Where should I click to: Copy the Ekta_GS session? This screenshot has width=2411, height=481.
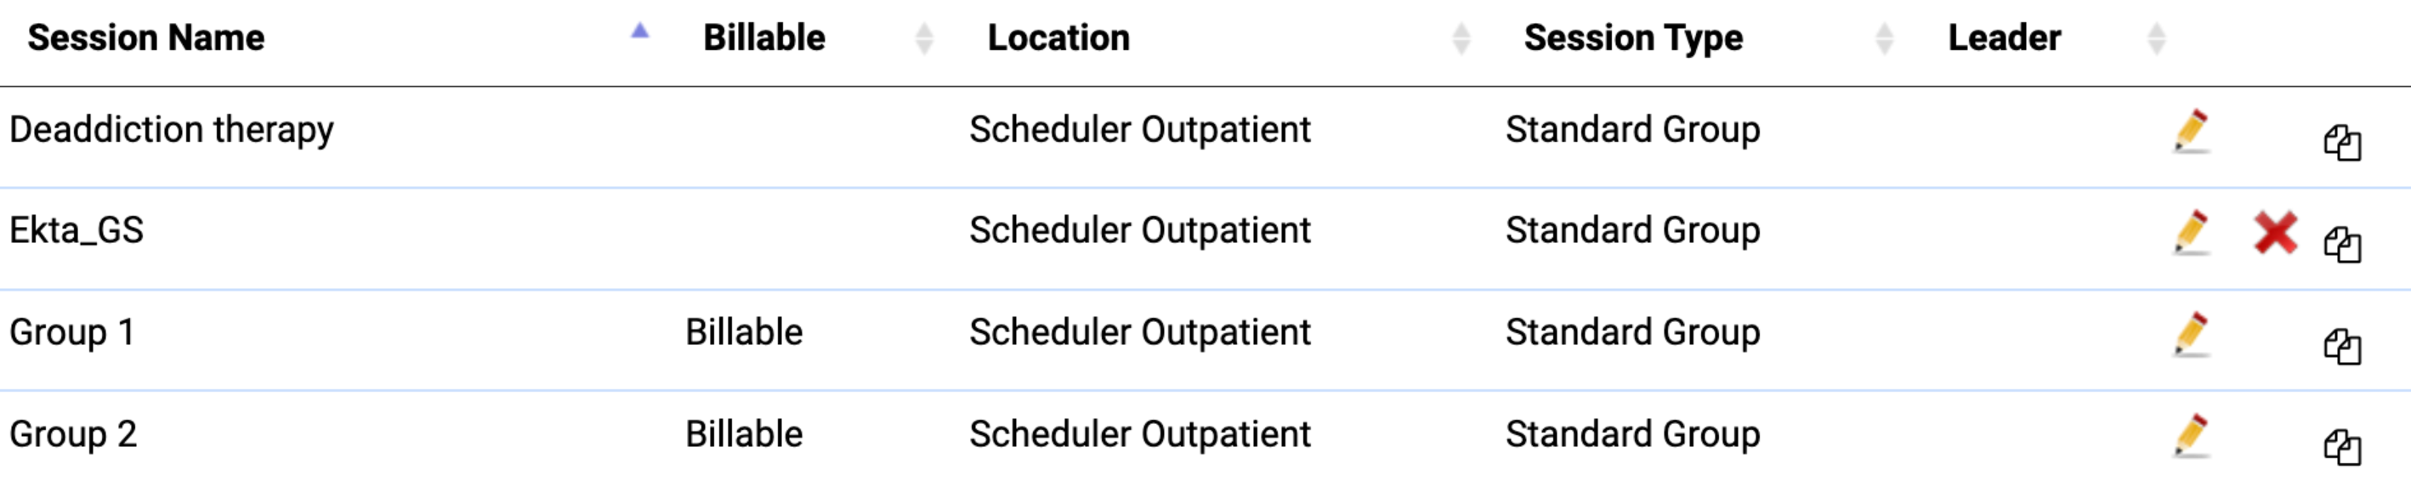pyautogui.click(x=2342, y=246)
